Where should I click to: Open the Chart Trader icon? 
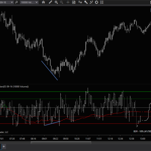(x=80, y=2)
